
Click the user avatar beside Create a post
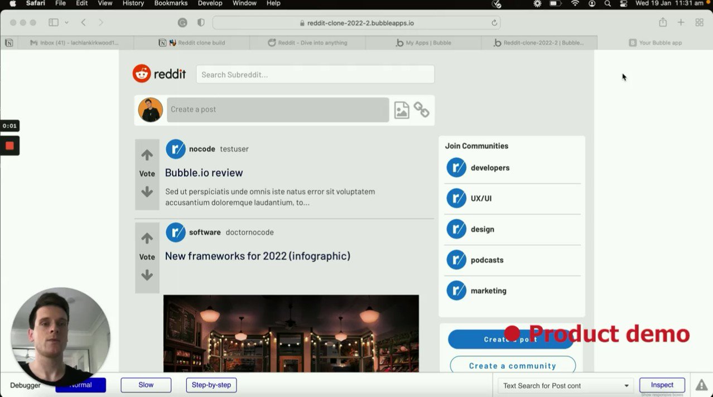(151, 110)
